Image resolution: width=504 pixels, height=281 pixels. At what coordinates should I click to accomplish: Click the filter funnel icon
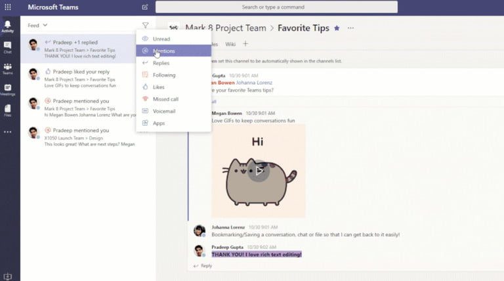coord(145,26)
